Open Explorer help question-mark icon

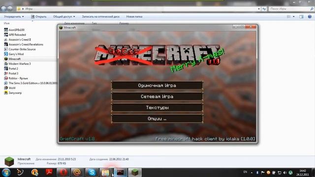click(310, 17)
